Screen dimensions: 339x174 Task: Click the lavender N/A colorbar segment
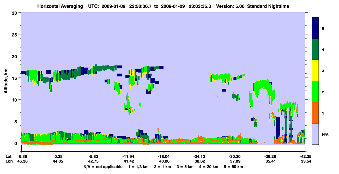pyautogui.click(x=315, y=134)
